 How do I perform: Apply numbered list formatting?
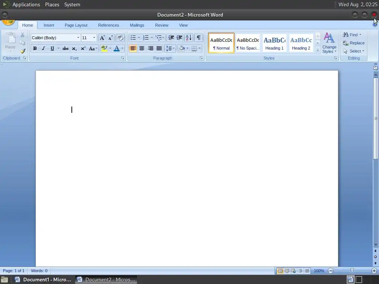click(x=146, y=38)
